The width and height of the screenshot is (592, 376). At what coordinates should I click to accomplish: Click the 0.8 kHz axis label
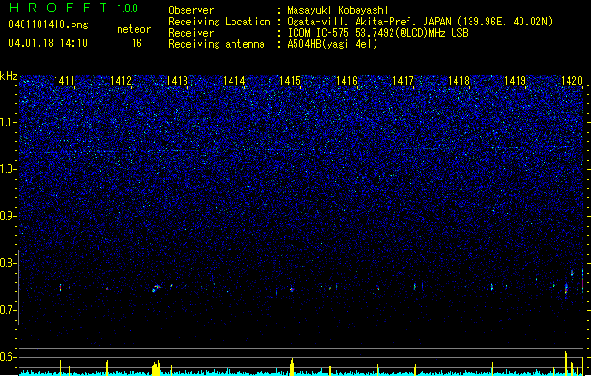click(x=8, y=263)
